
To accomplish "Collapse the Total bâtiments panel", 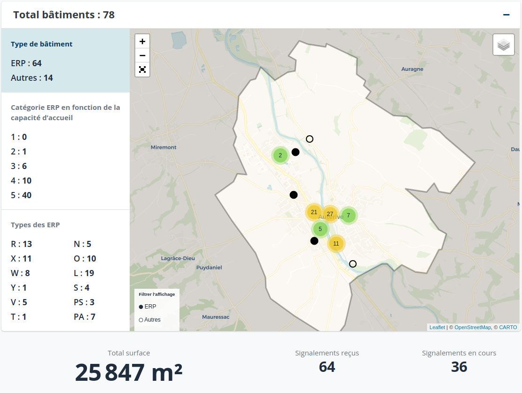I will coord(506,15).
